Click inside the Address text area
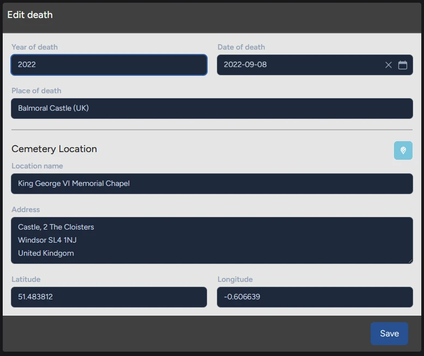Viewport: 424px width, 356px height. pos(212,240)
